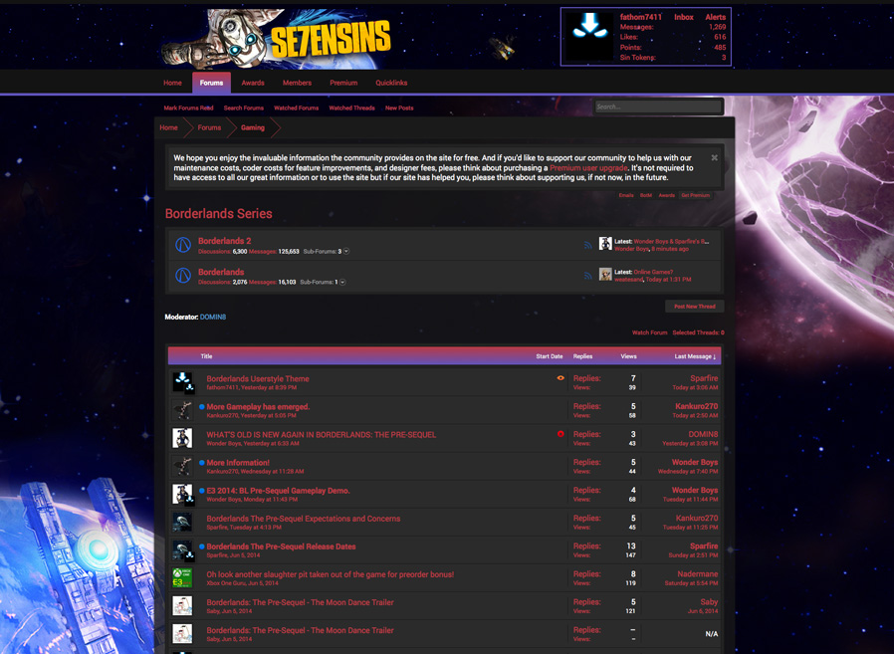The height and width of the screenshot is (654, 894).
Task: Dismiss the premium upgrade notice
Action: (715, 158)
